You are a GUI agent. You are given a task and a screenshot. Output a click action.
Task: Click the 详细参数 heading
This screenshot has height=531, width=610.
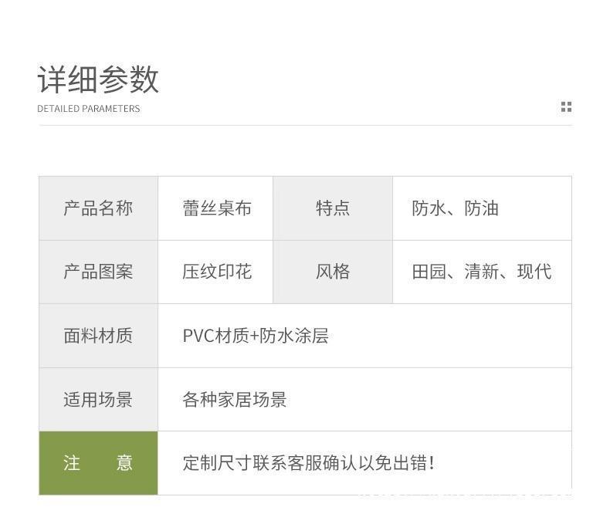pos(98,79)
